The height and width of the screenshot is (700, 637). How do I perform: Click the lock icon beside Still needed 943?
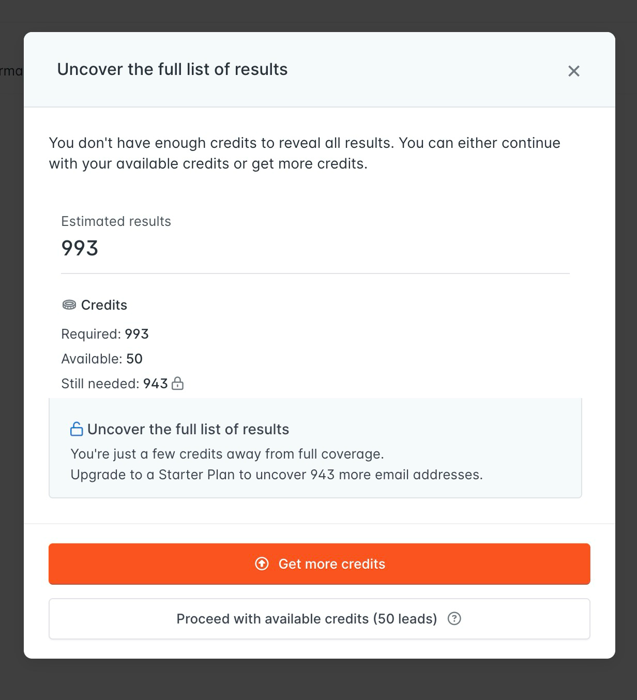point(177,384)
